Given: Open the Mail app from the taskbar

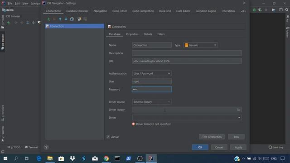Looking at the screenshot, I should point(95,158).
